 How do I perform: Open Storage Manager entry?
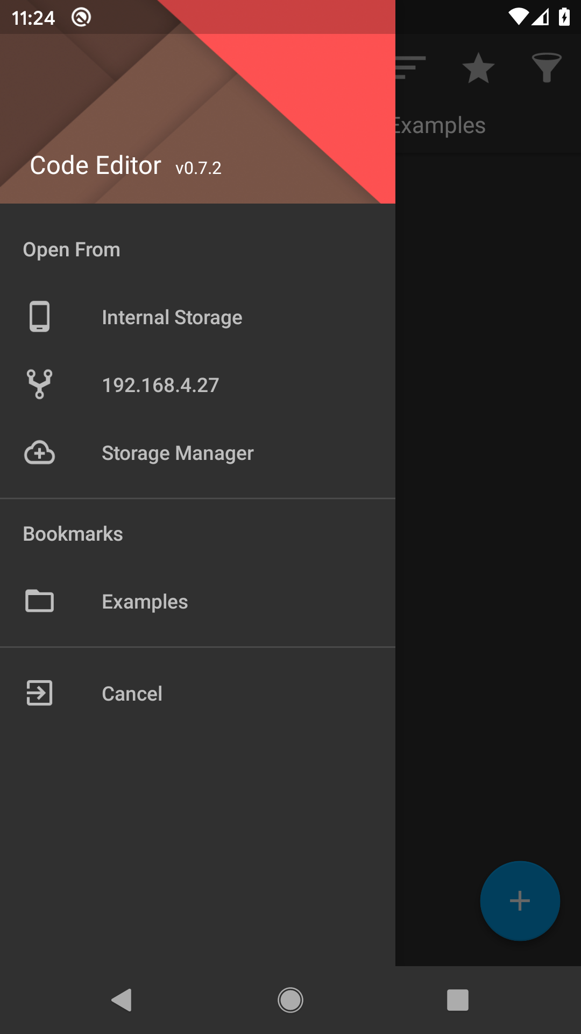(178, 453)
